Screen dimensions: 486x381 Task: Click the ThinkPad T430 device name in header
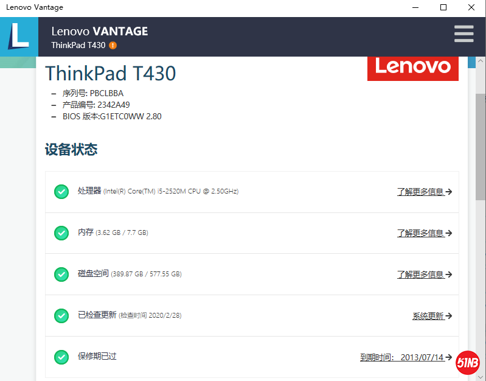[x=78, y=46]
